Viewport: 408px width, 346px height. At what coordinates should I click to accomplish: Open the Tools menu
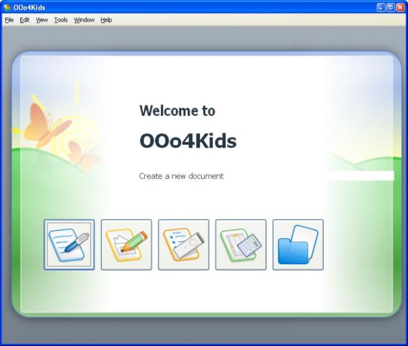click(61, 20)
